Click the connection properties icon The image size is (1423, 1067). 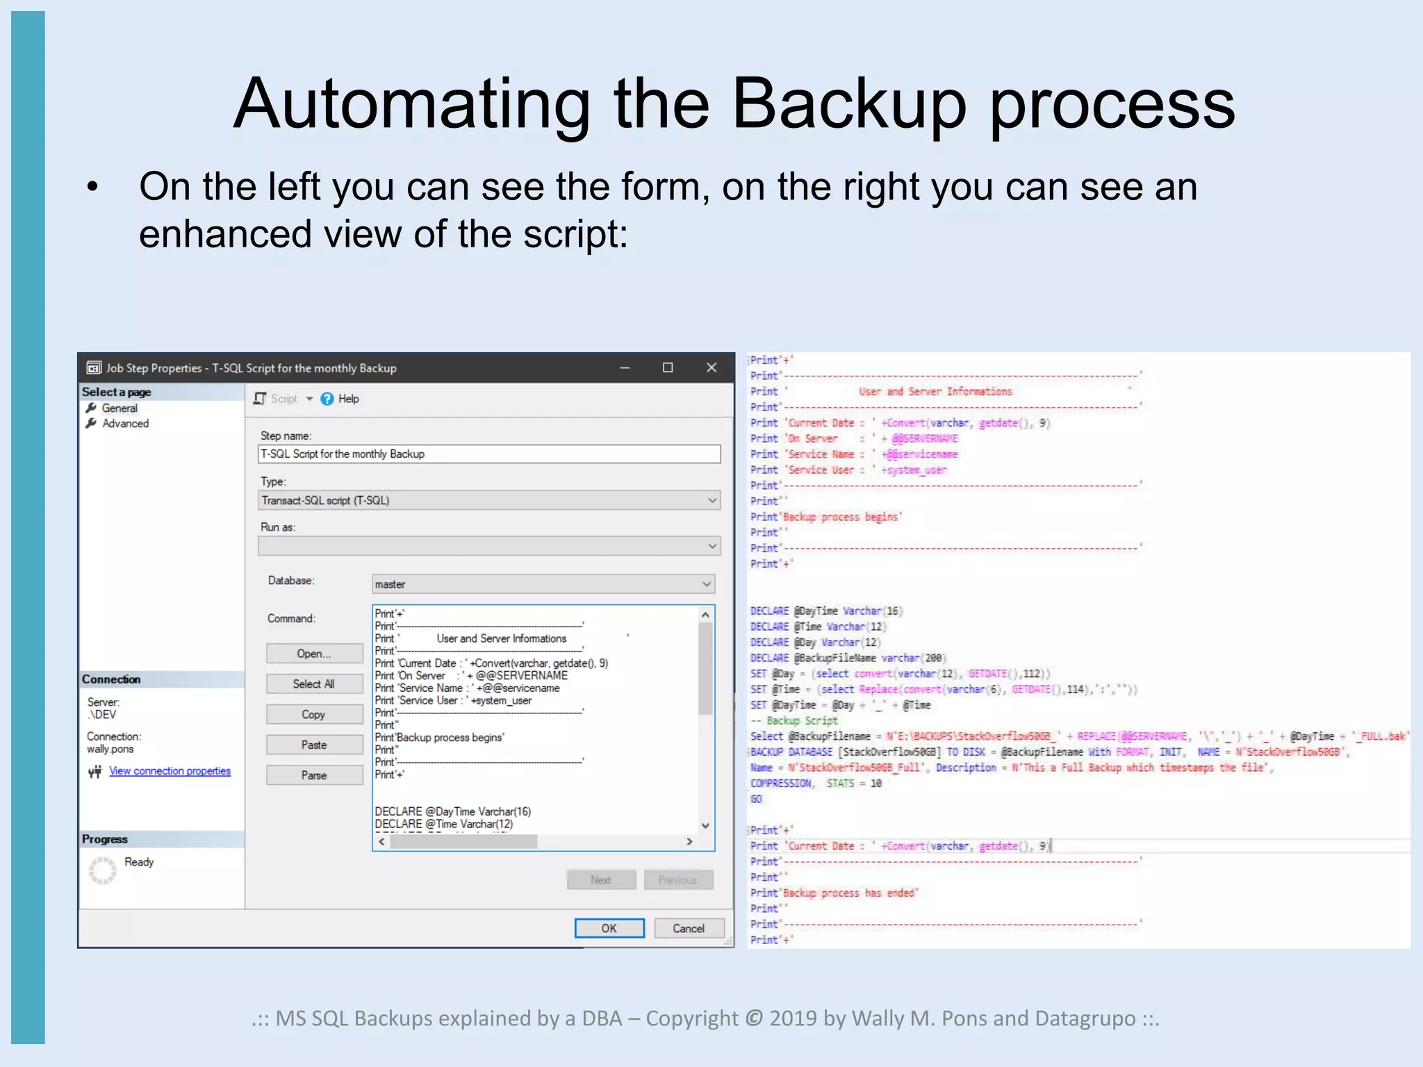click(95, 772)
